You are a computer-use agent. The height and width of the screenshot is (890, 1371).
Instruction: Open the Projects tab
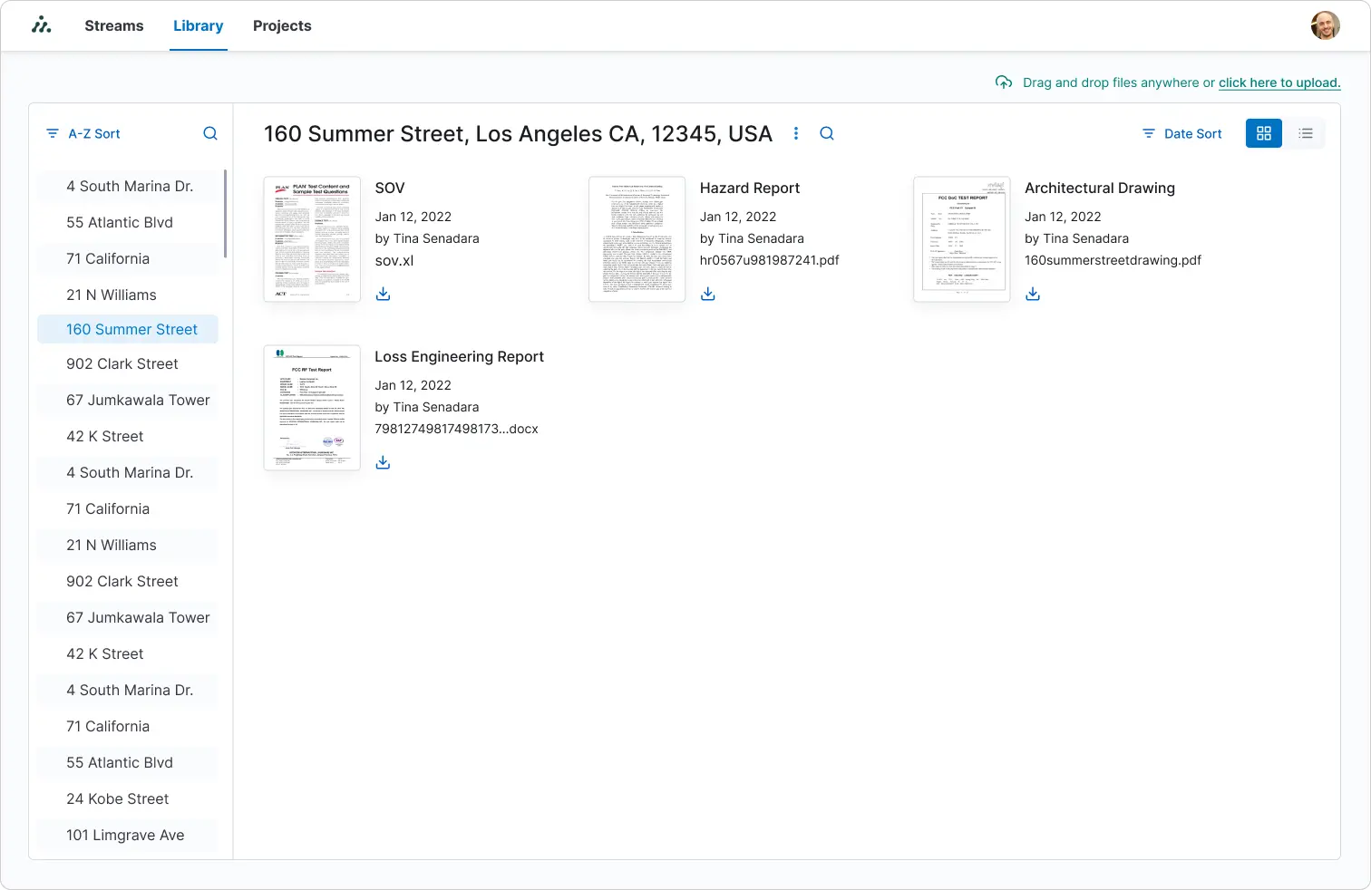tap(282, 25)
